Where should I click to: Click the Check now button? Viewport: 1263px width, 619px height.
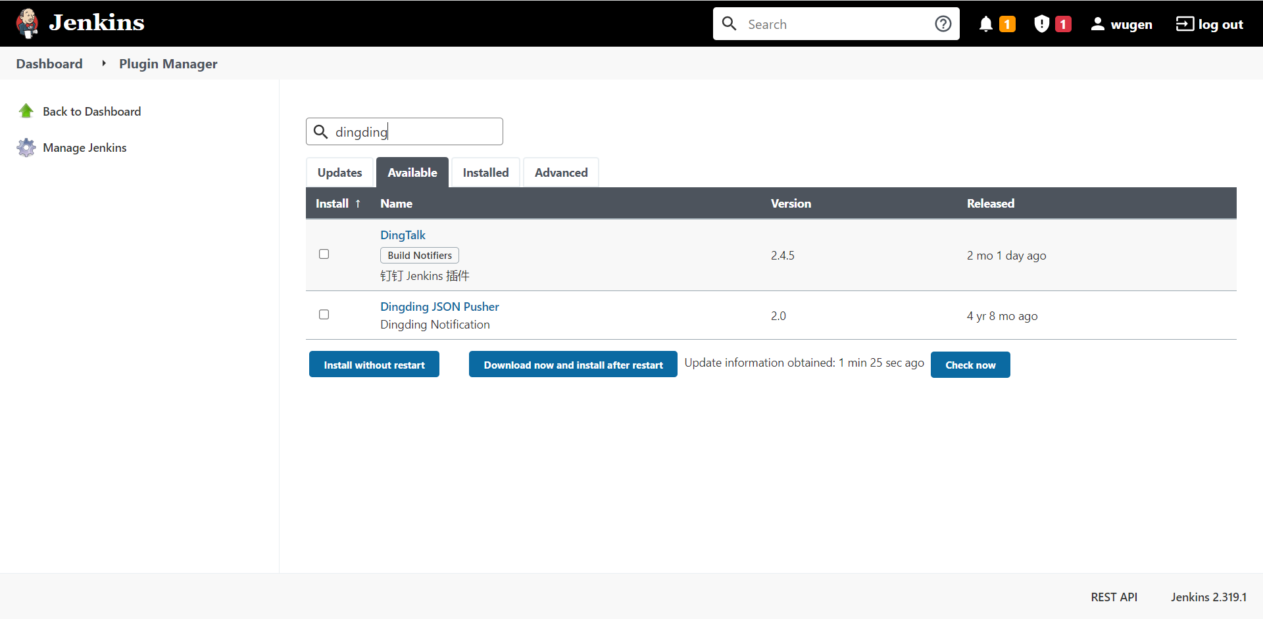point(970,365)
